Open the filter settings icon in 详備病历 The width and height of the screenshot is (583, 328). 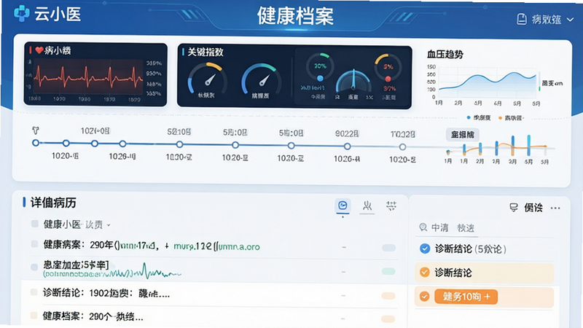[x=391, y=206]
